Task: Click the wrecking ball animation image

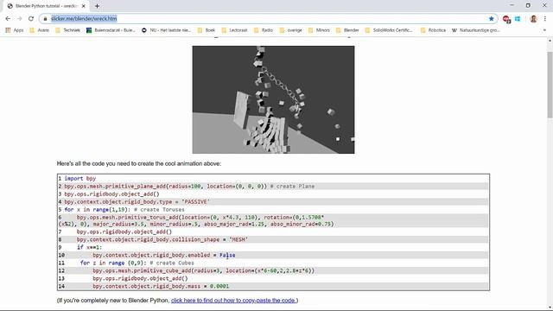Action: [273, 99]
